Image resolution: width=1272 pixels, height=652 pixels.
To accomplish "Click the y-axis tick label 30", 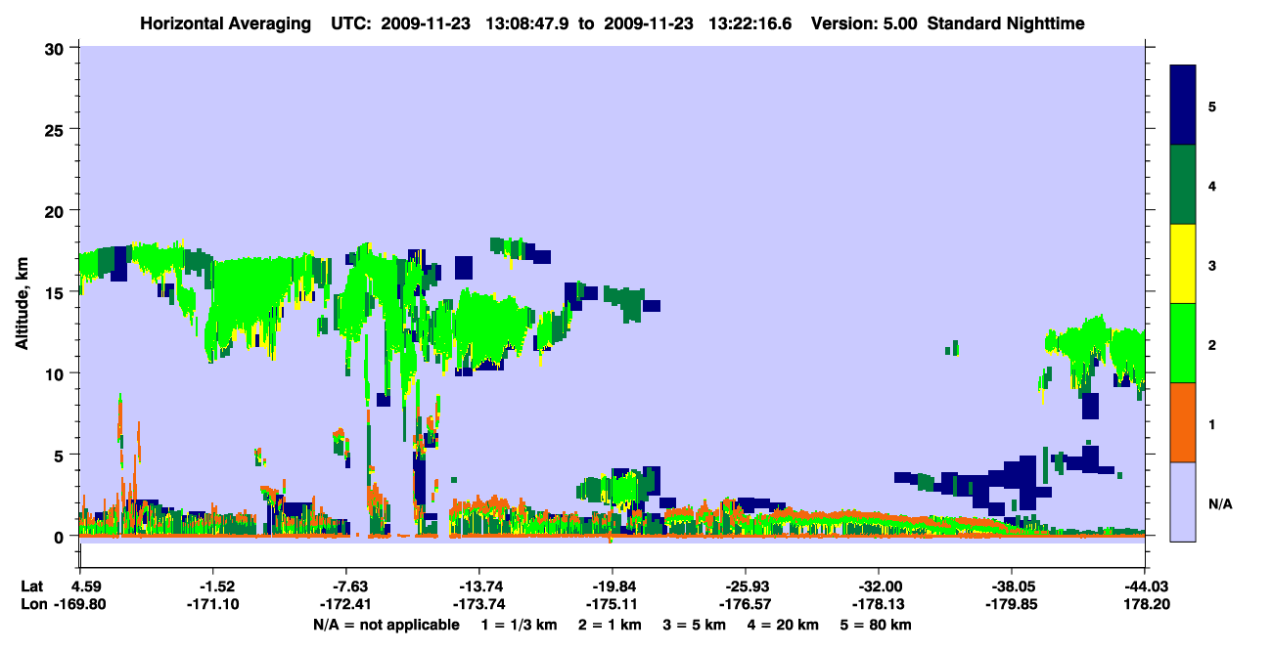I will click(57, 49).
